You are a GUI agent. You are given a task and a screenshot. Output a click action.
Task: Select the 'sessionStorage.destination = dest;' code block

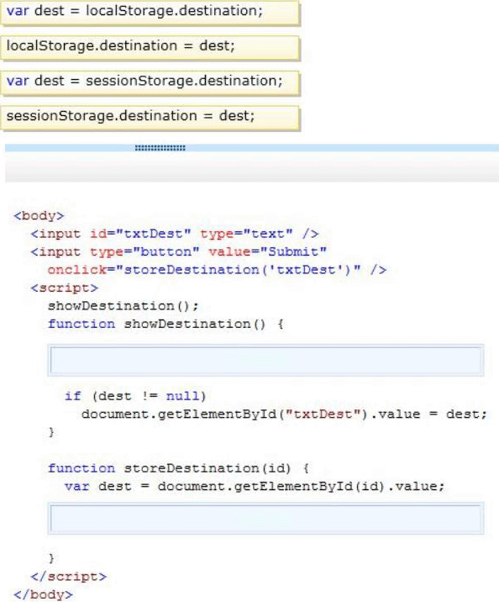tap(150, 118)
